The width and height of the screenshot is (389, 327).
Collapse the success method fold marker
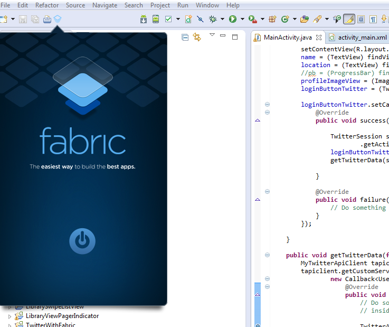(x=267, y=113)
